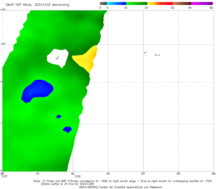Click the small yellow sliver at the swath's upper-right edge
The height and width of the screenshot is (189, 216).
click(x=103, y=22)
